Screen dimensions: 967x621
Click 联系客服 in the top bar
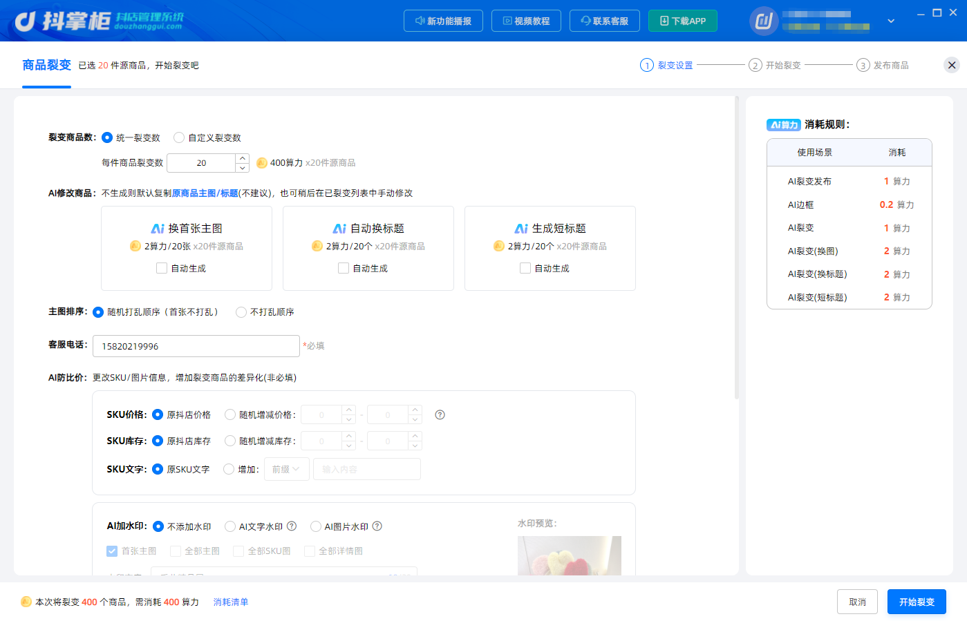605,21
